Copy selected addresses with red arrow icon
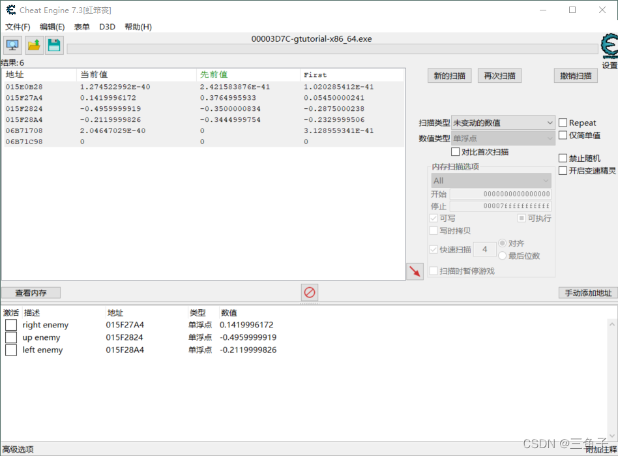The height and width of the screenshot is (456, 618). point(415,271)
